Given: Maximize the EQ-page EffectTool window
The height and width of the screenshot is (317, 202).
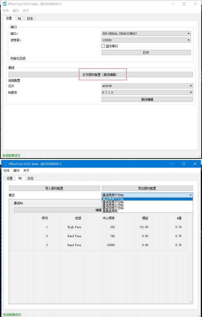Looking at the screenshot, I should coord(183,164).
